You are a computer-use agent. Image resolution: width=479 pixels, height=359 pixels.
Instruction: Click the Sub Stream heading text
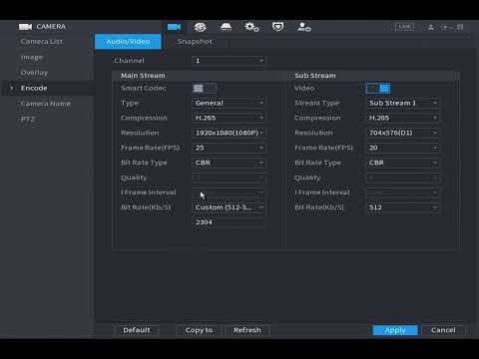pyautogui.click(x=315, y=76)
